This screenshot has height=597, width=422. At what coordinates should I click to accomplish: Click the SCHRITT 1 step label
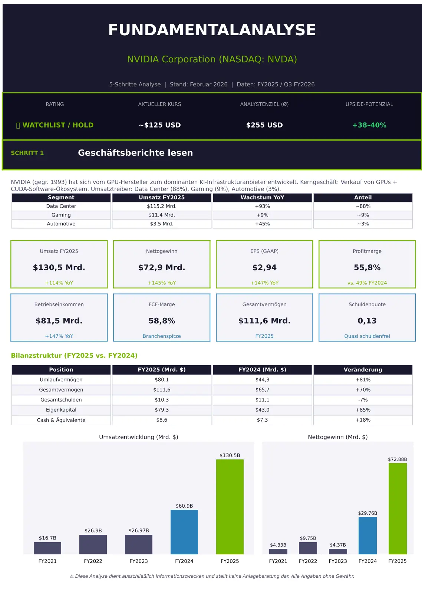27,153
